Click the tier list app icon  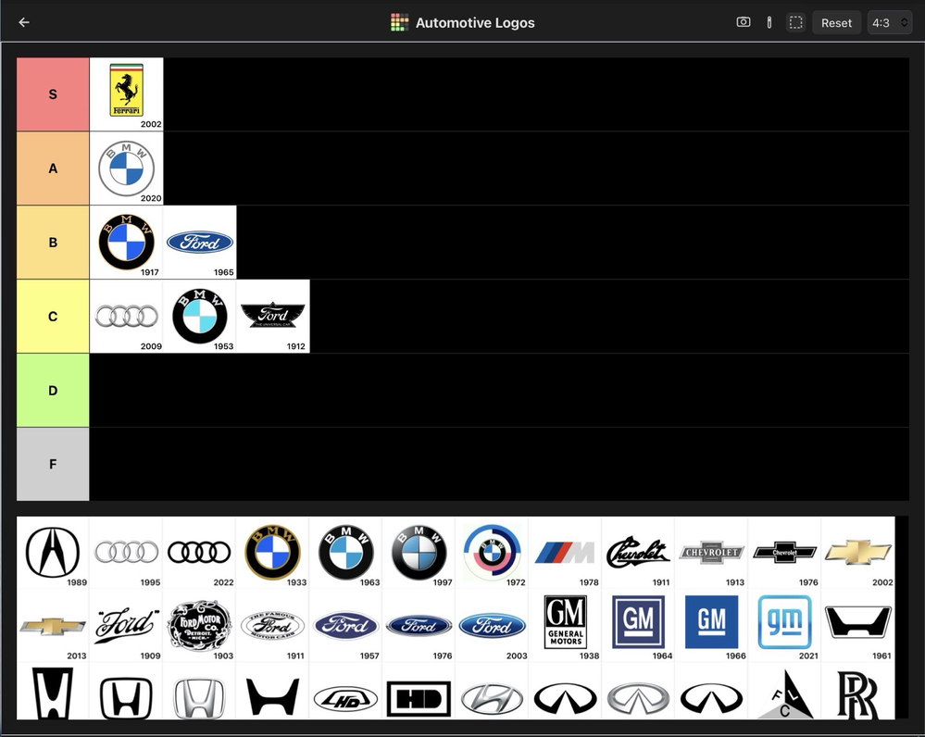point(399,22)
